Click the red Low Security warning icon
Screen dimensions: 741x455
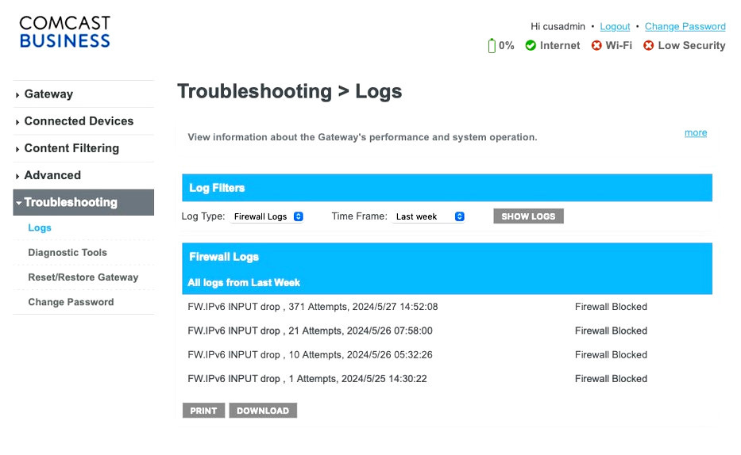click(648, 45)
